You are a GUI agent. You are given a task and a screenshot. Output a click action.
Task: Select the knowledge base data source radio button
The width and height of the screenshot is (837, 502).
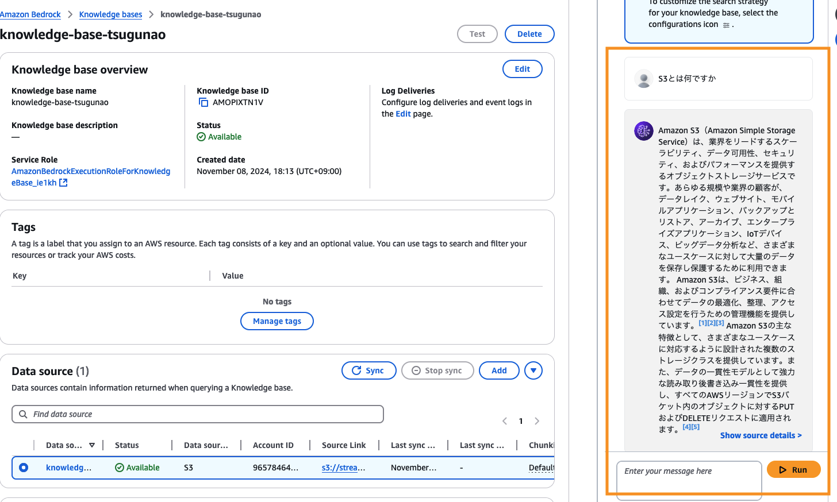24,468
